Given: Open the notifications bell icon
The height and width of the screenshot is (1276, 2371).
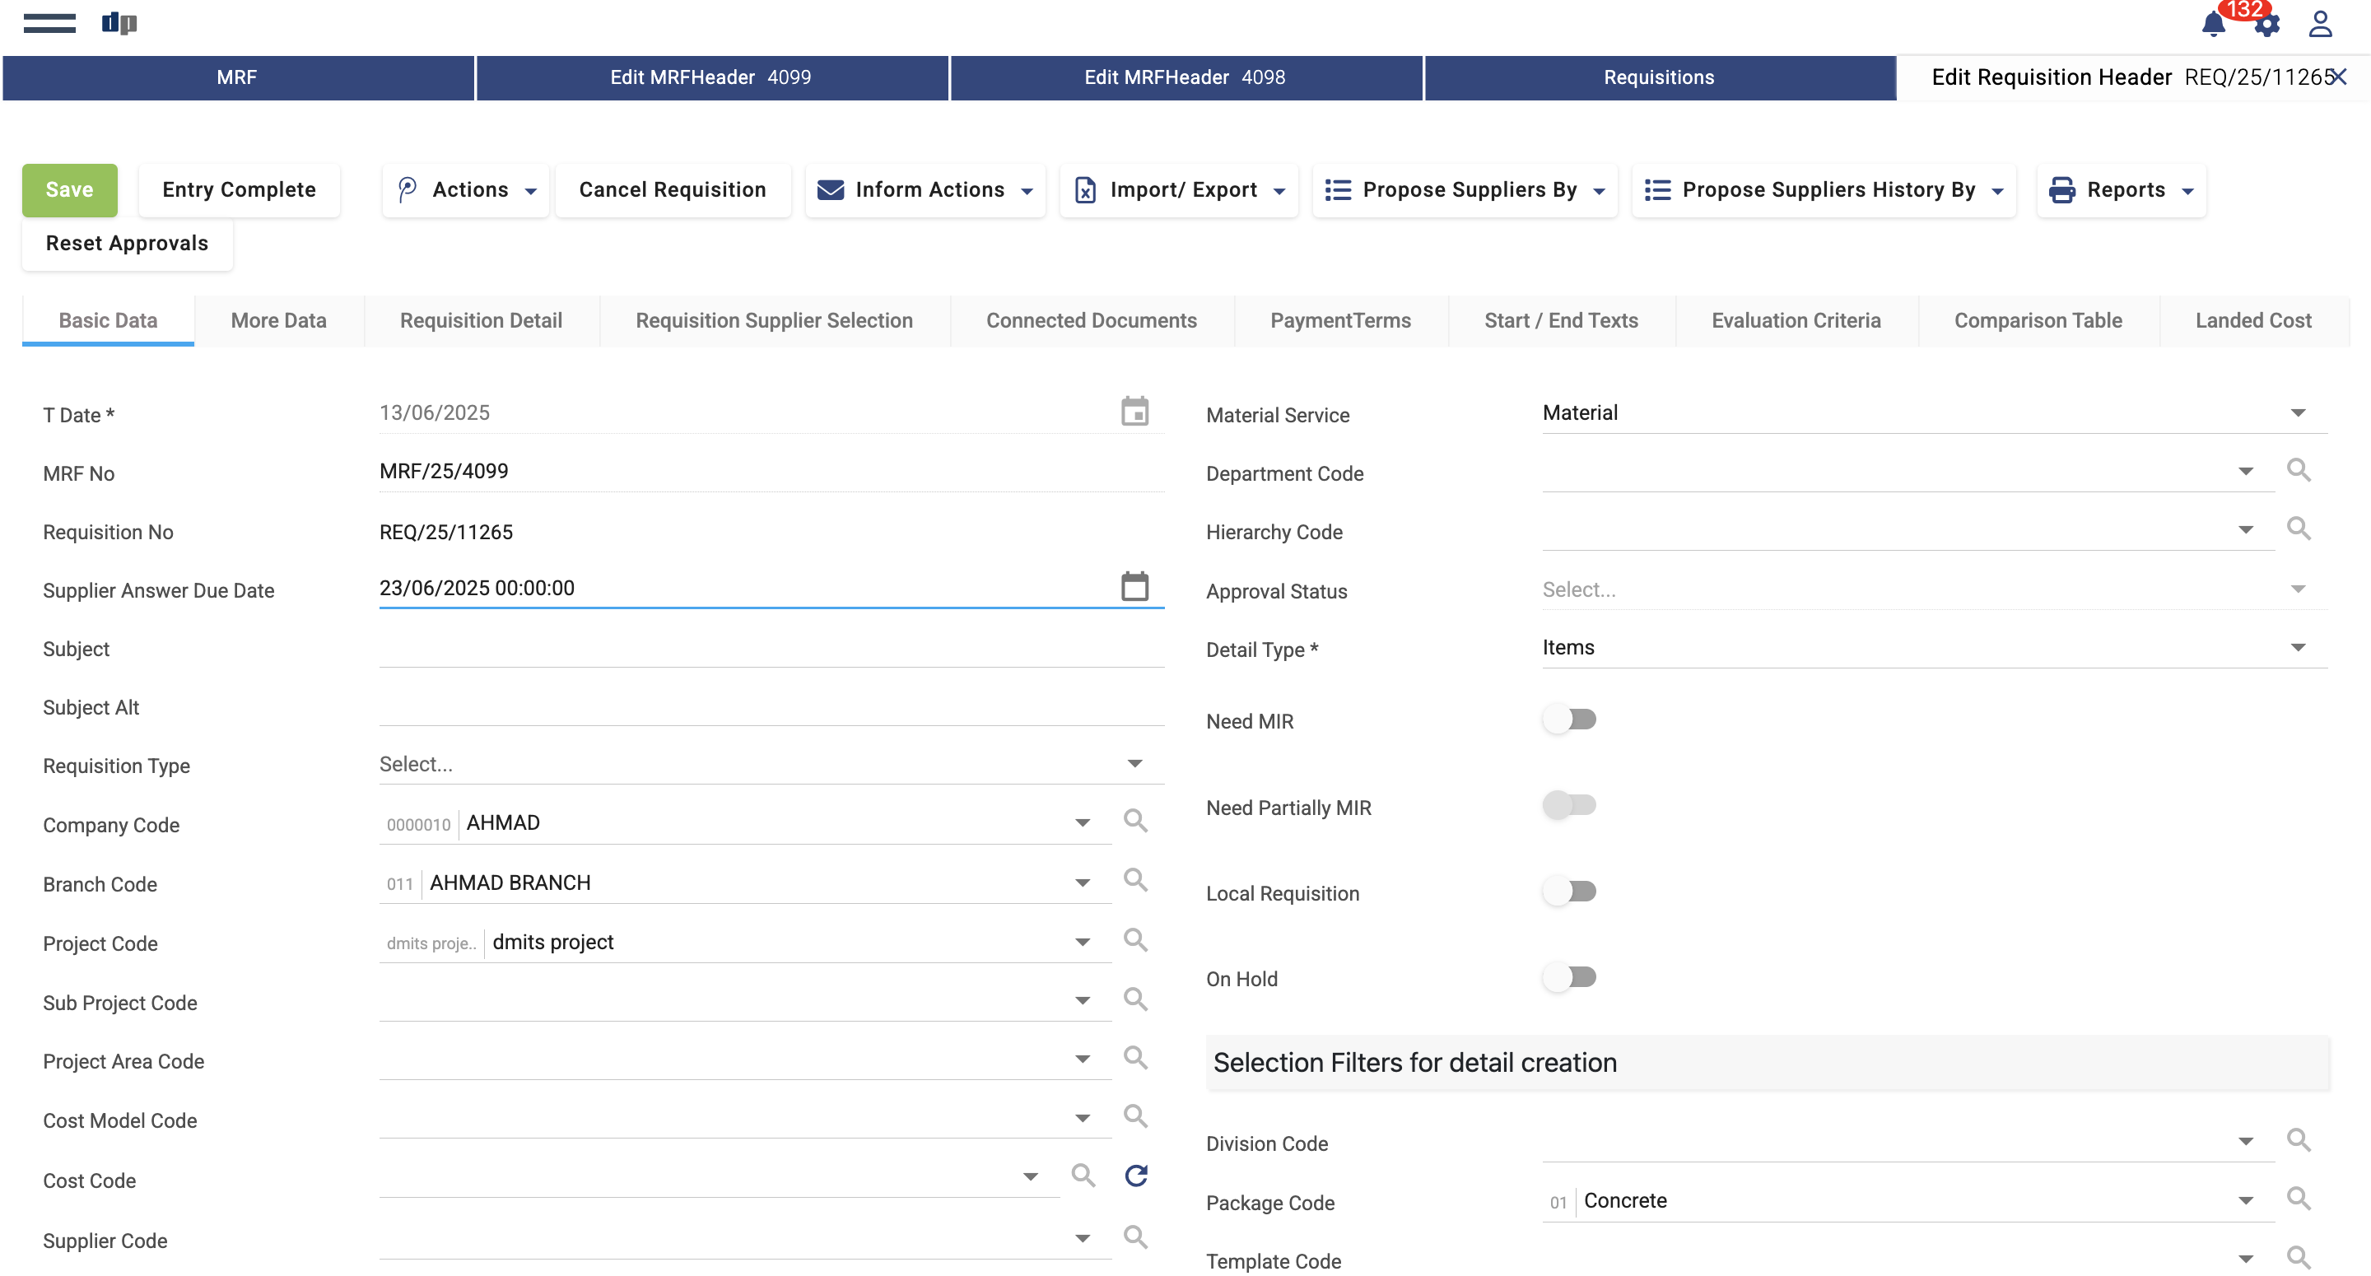Looking at the screenshot, I should 2213,24.
